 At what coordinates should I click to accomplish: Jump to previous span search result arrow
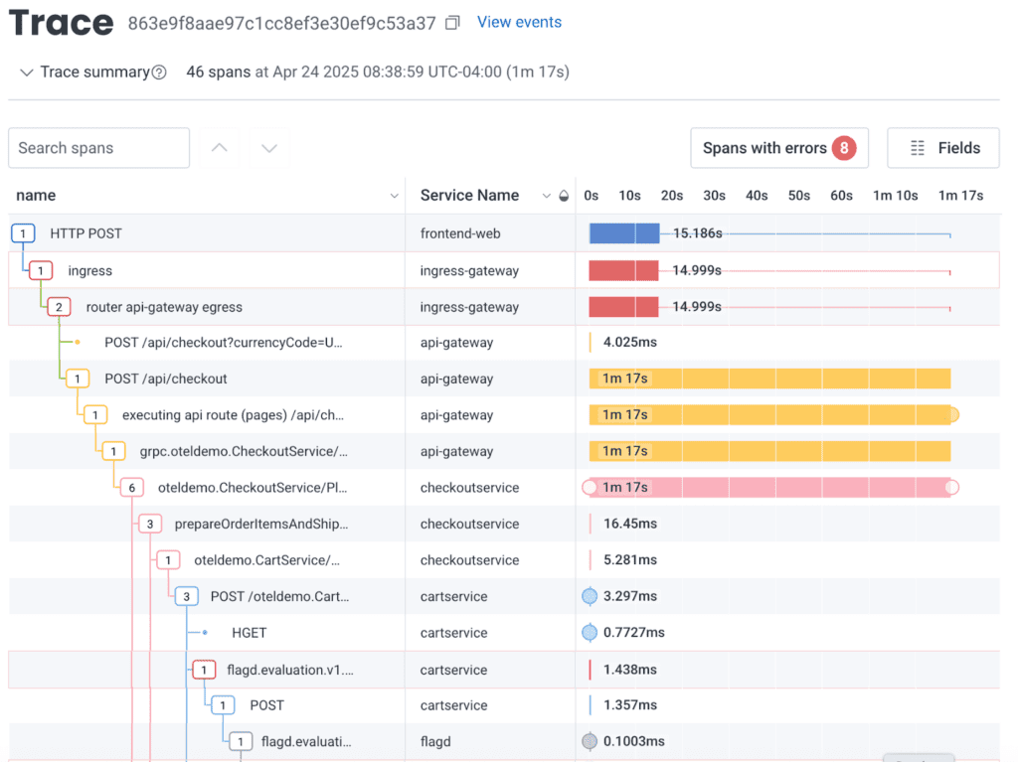[220, 148]
